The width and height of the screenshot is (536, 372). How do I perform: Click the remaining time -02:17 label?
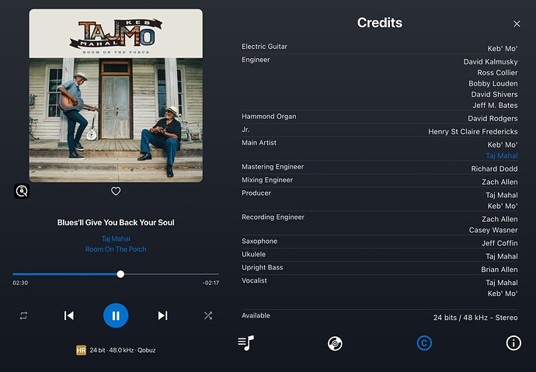(211, 283)
